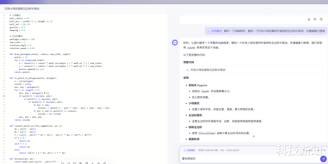Click the panel title 红色小球在旋转五边形中晃动
328x164 pixels.
point(22,9)
